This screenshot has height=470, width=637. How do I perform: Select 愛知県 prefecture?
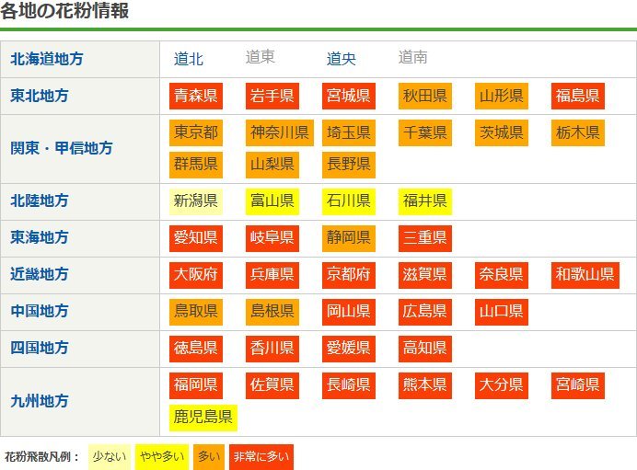point(195,237)
